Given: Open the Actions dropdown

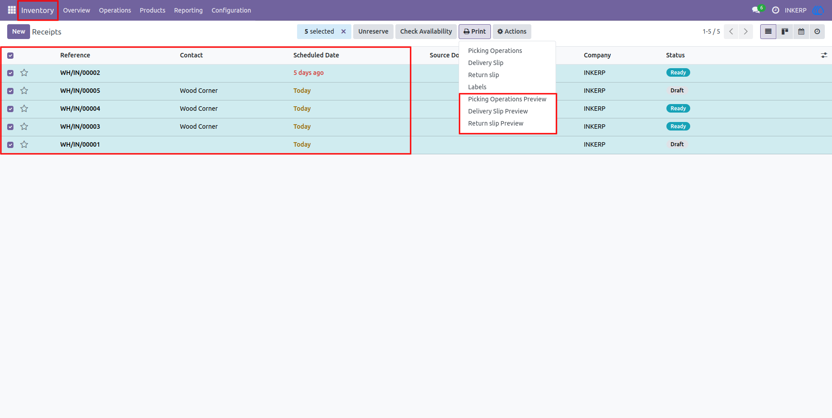Looking at the screenshot, I should 512,31.
